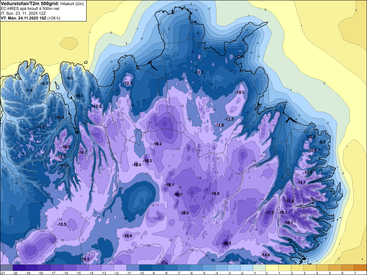Click the 'VT: Mán. 24.11.2025 16Z' valid time
The height and width of the screenshot is (275, 367).
click(23, 18)
